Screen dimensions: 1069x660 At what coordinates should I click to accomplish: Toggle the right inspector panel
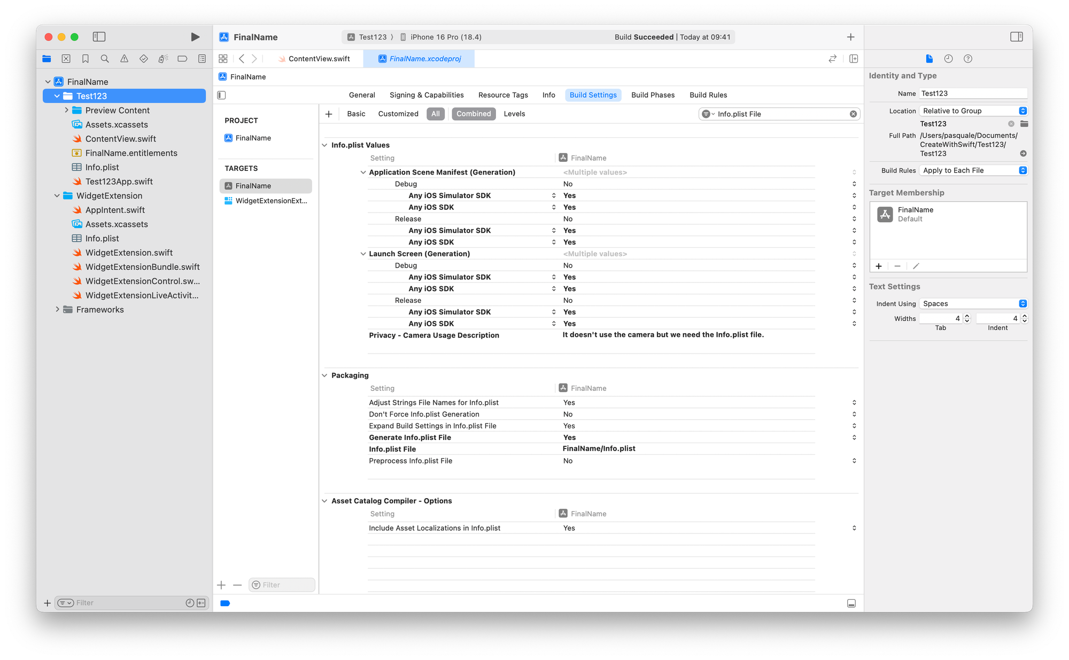coord(1016,37)
